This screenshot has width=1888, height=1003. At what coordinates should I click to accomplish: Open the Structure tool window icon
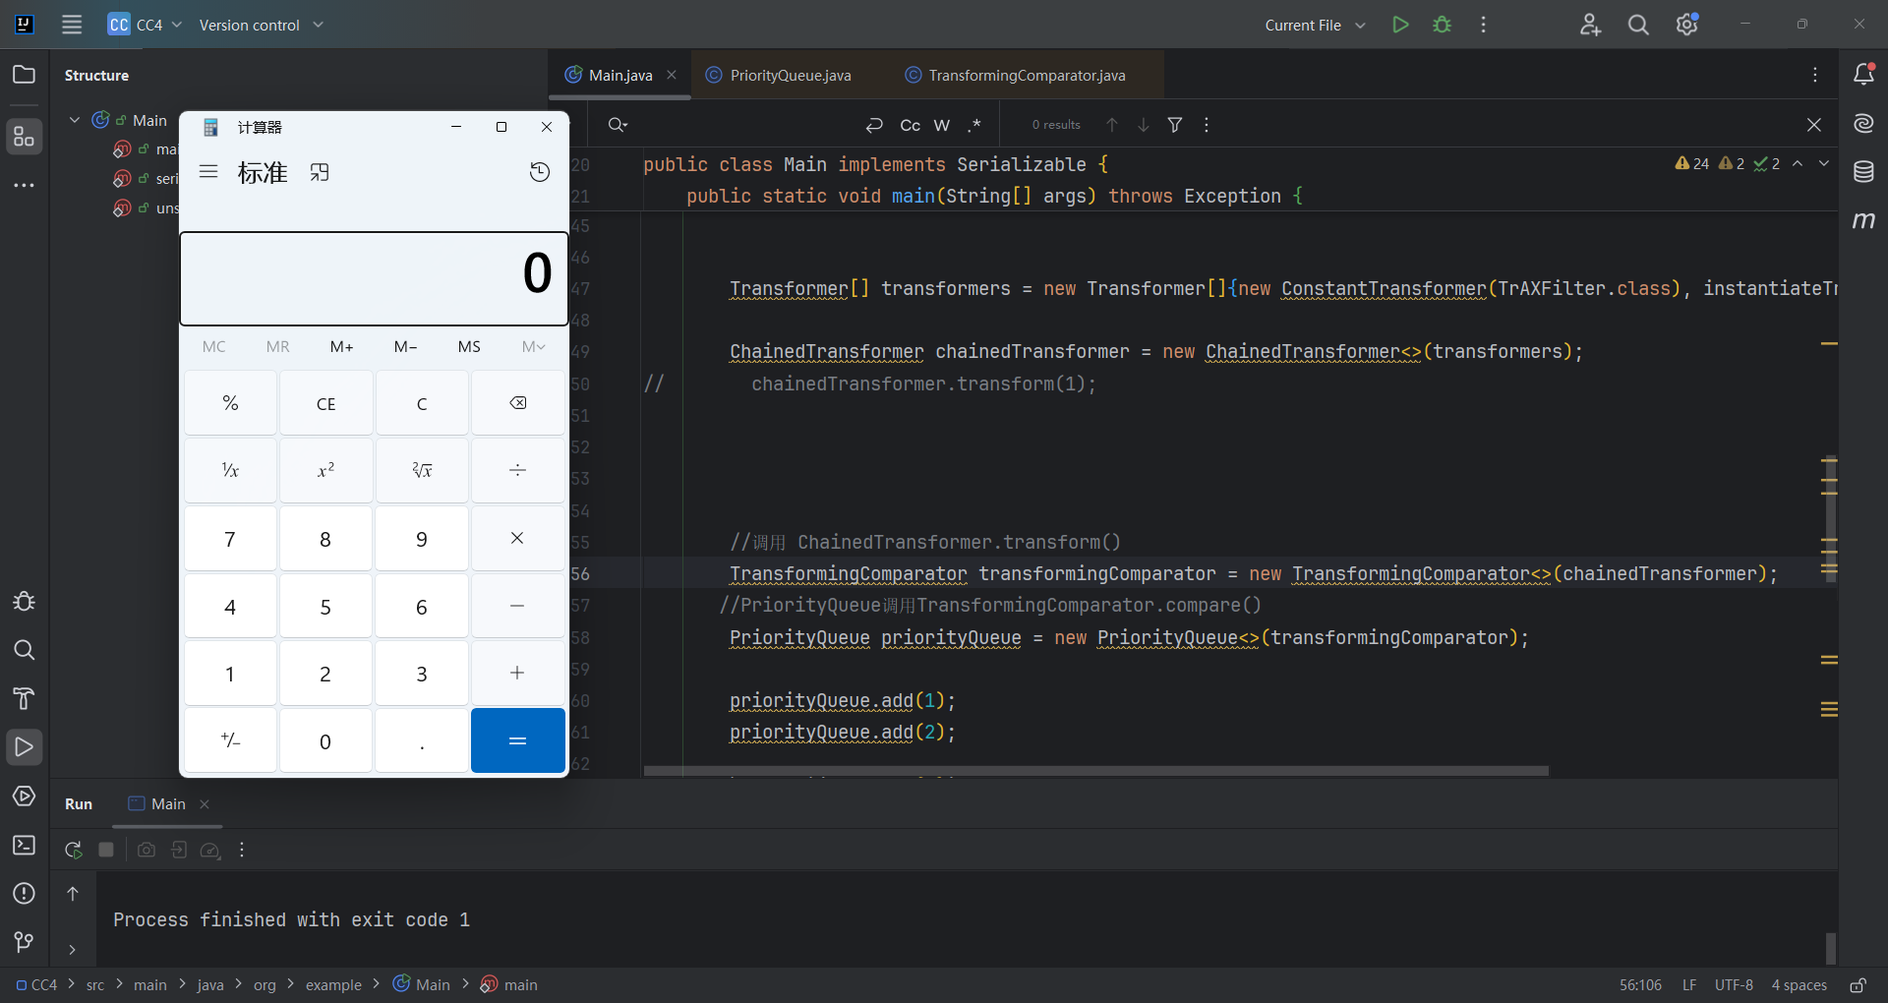25,137
